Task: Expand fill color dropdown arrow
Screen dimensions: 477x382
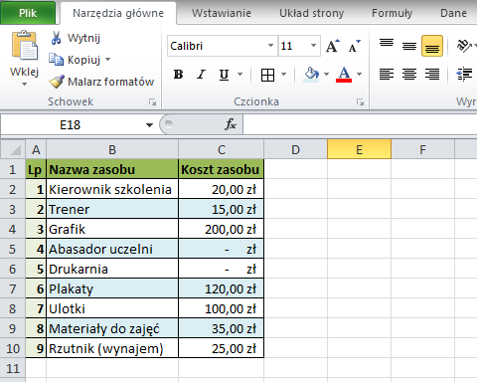Action: coord(326,75)
